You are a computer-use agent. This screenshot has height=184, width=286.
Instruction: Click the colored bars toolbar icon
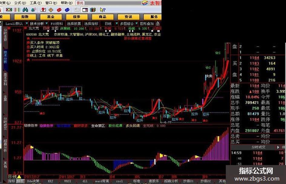pos(17,10)
